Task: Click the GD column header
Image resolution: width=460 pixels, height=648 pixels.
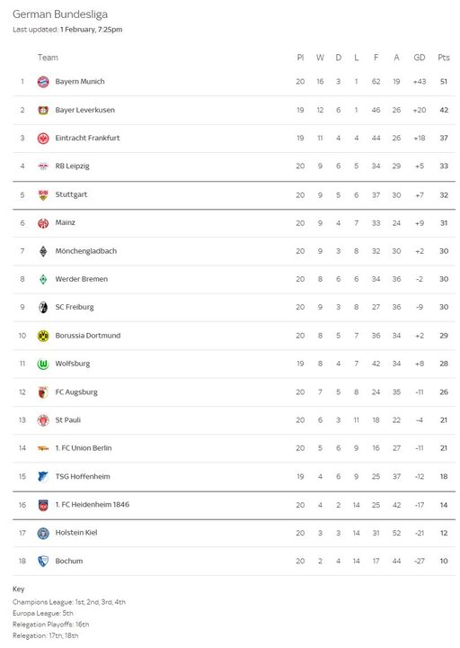Action: click(x=420, y=58)
